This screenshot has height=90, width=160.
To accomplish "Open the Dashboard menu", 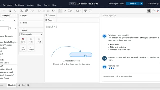I will pos(20,5).
